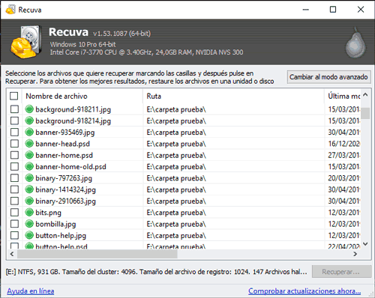Switch to advanced mode with Cambiar al modo avanzado

[x=328, y=77]
